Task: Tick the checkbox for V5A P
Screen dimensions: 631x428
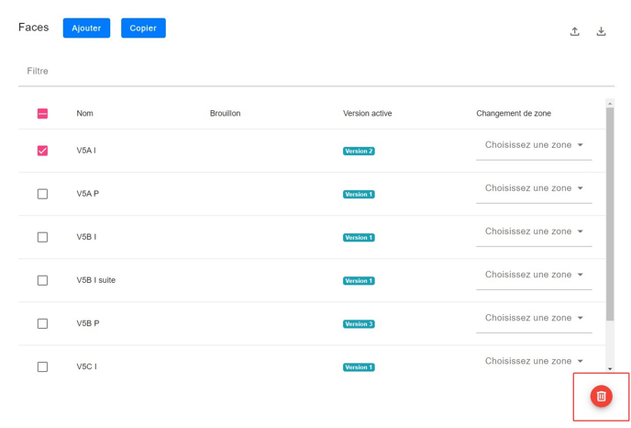Action: click(x=42, y=194)
